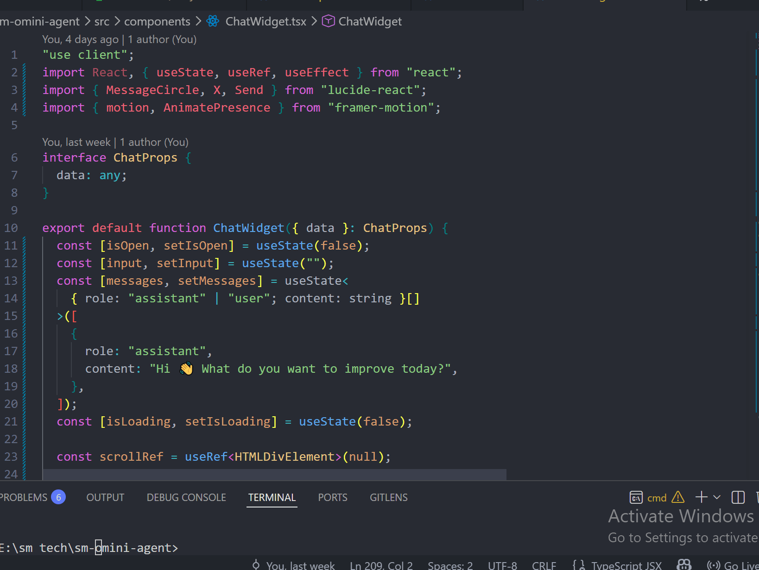Click ChatWidget.tsx in the breadcrumbs

click(x=266, y=21)
